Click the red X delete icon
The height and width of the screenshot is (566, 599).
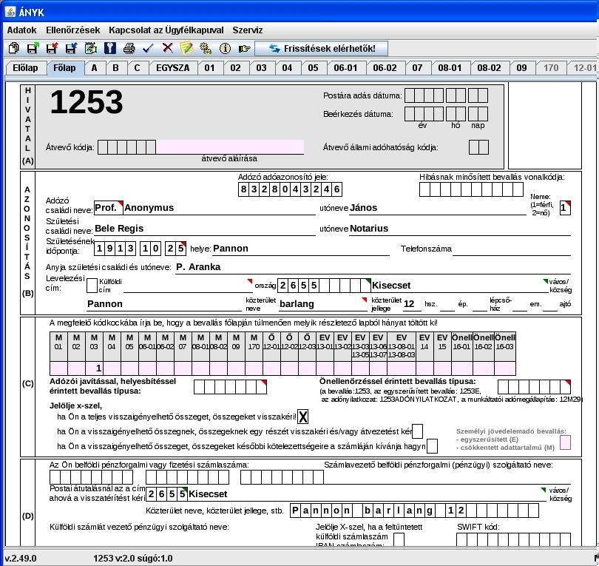[167, 48]
